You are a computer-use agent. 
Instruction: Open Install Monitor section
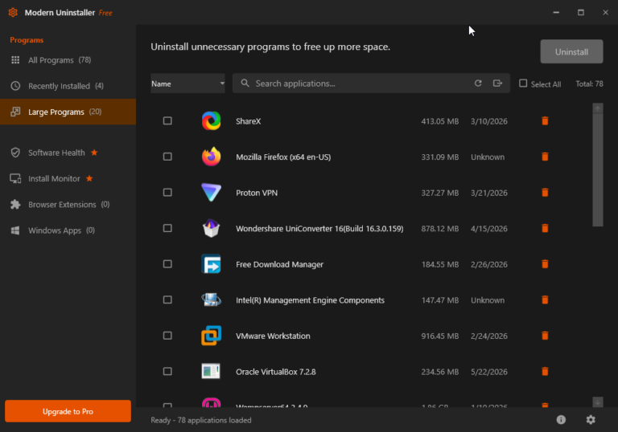(x=68, y=178)
